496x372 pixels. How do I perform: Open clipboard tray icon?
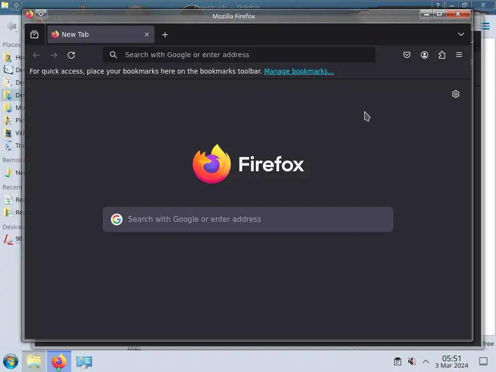(x=398, y=361)
